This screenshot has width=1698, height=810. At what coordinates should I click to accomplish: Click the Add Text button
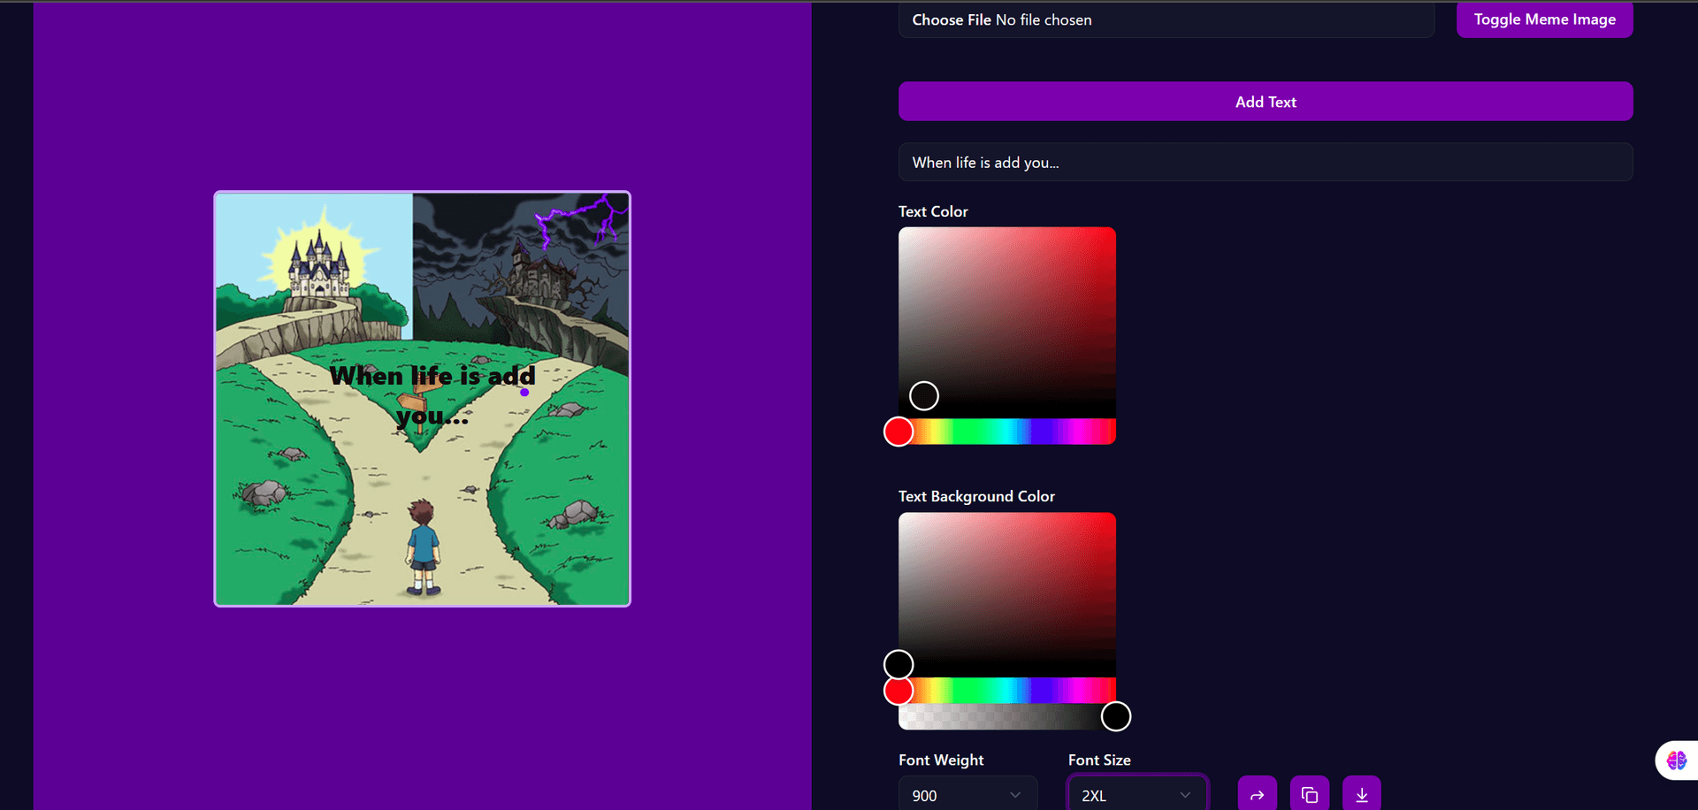[1266, 102]
